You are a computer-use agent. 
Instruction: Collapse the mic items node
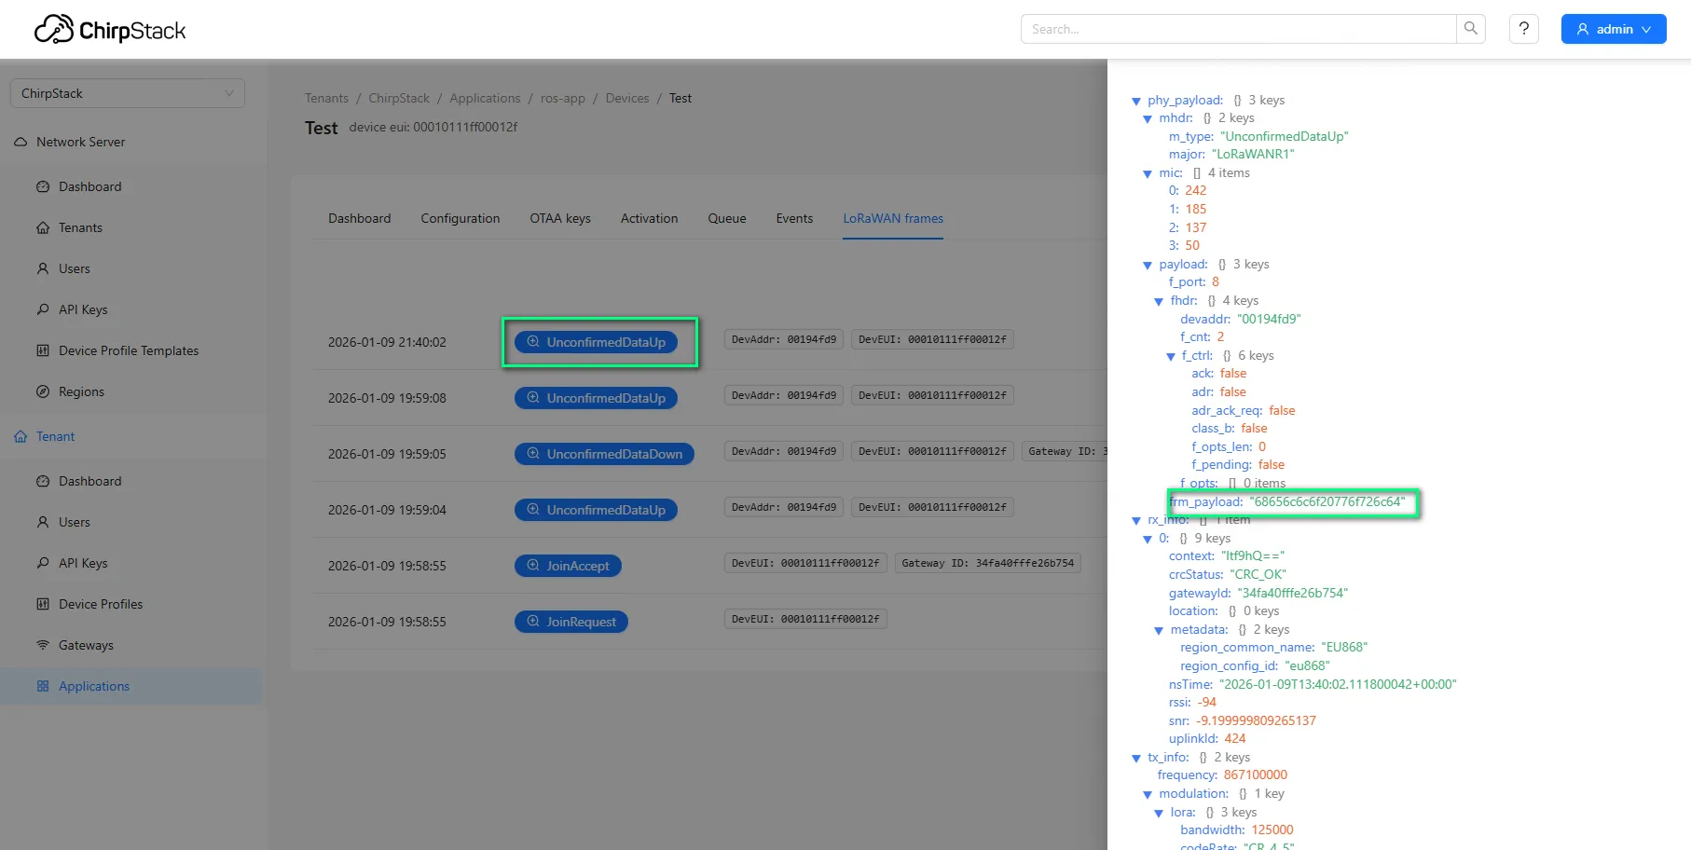(1148, 173)
